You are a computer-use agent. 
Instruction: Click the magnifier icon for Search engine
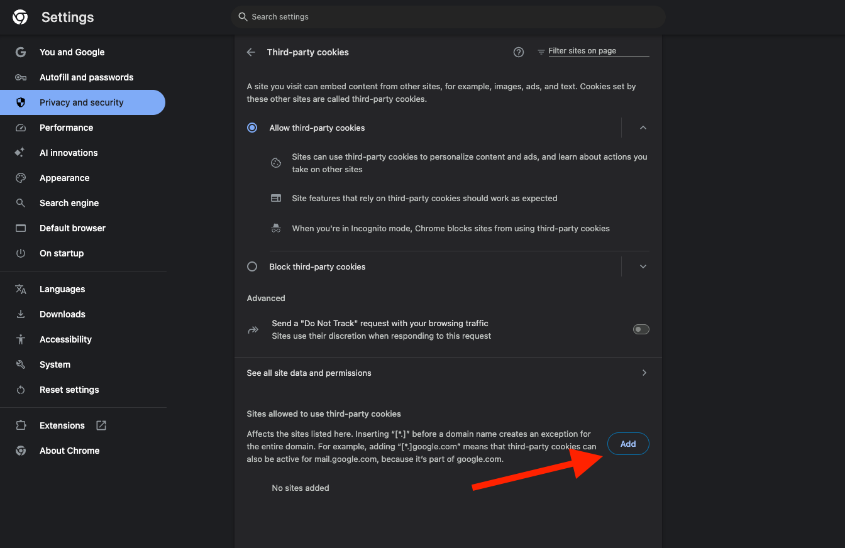coord(21,203)
